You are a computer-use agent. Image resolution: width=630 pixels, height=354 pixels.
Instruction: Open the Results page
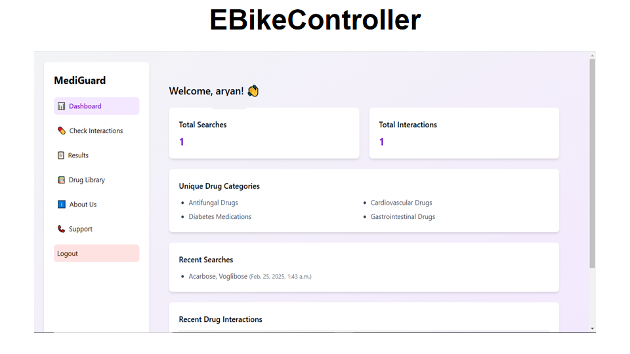(x=96, y=155)
